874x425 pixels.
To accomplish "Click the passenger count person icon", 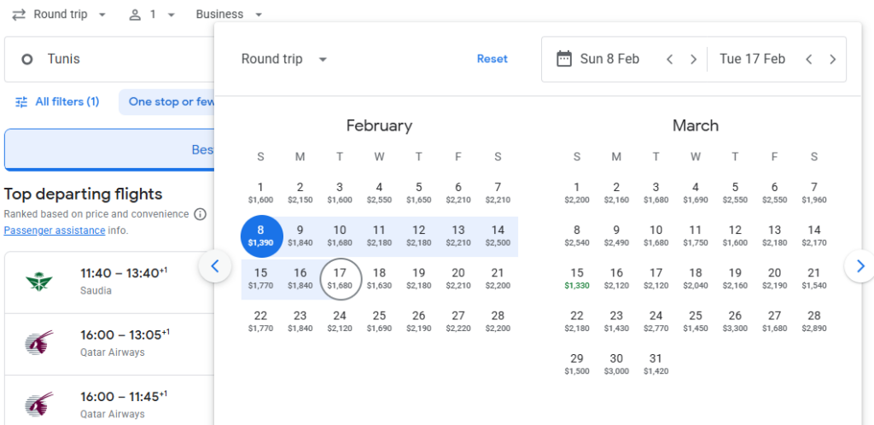I will pos(135,15).
